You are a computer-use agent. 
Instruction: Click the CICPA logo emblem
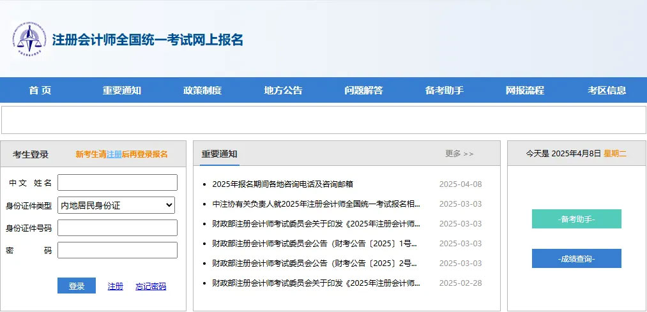[x=29, y=40]
